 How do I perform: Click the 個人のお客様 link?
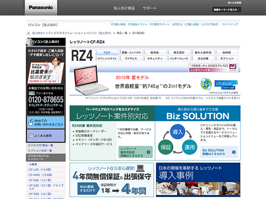234,3
